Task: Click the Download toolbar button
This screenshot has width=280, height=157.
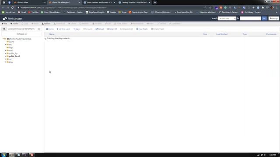Action: 59,24
